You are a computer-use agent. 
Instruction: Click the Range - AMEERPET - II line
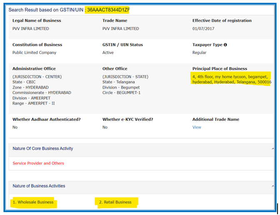[33, 103]
